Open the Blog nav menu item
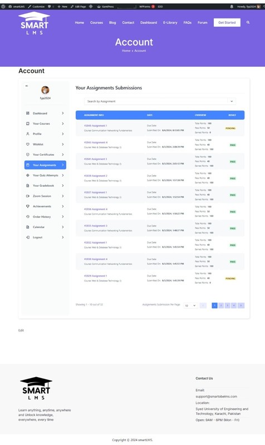The width and height of the screenshot is (265, 445). click(112, 22)
